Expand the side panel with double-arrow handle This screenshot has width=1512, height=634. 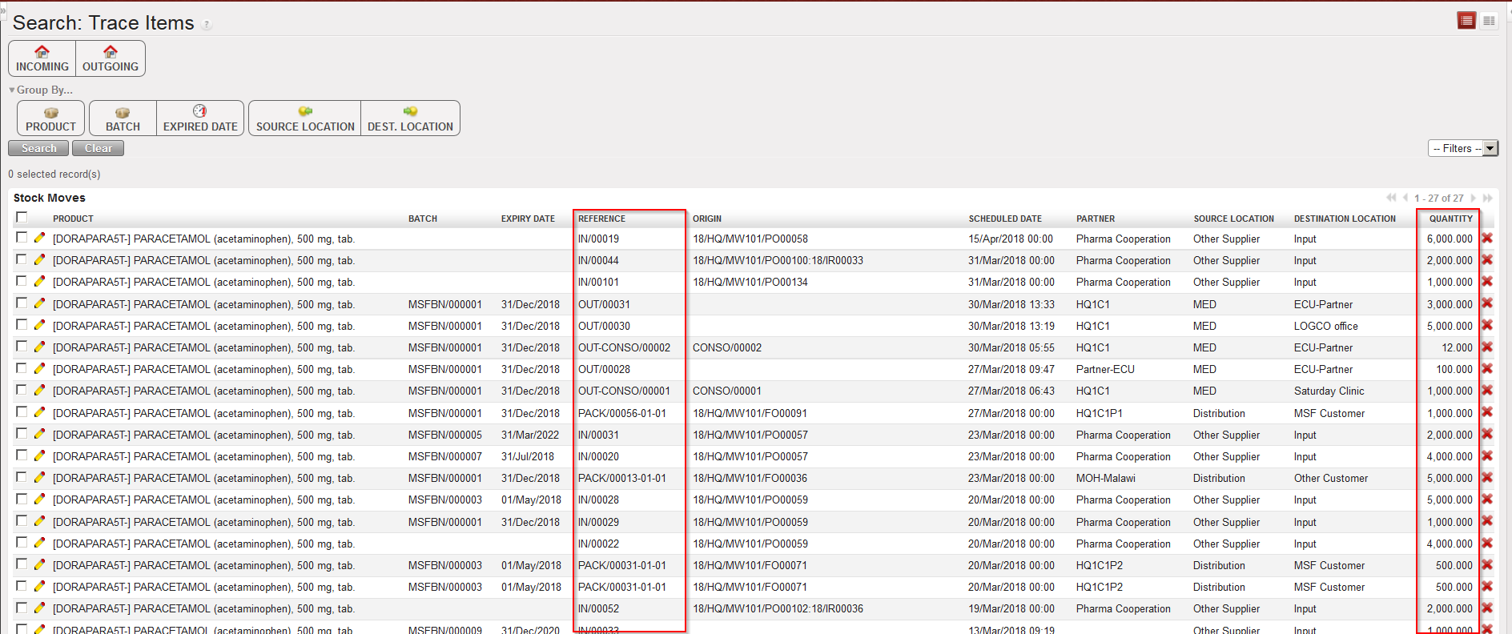click(3, 11)
